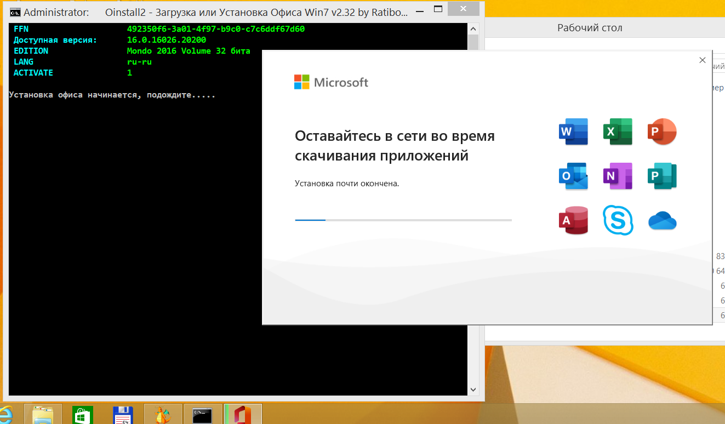Click the Excel icon in installer

618,131
